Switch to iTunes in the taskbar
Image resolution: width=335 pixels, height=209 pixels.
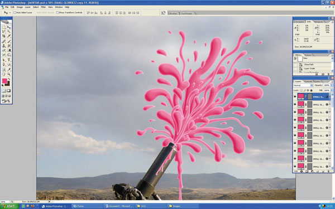[88, 206]
